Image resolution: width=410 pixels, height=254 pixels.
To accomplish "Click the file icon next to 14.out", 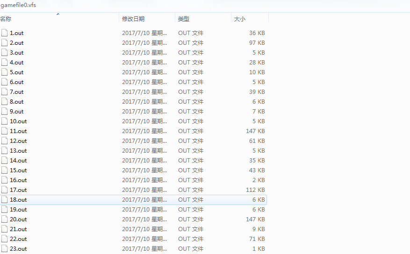I will coord(4,160).
